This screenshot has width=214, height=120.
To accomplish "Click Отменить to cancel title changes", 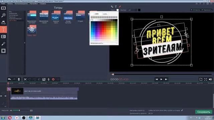I will pyautogui.click(x=195, y=10).
